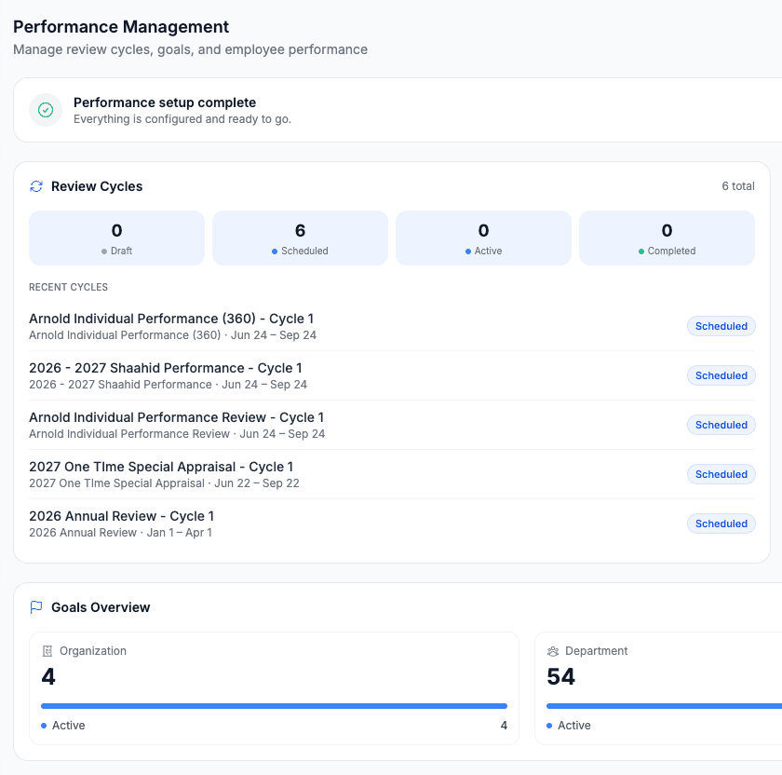782x775 pixels.
Task: Click the 'RECENT CYCLES' label
Action: click(x=68, y=287)
